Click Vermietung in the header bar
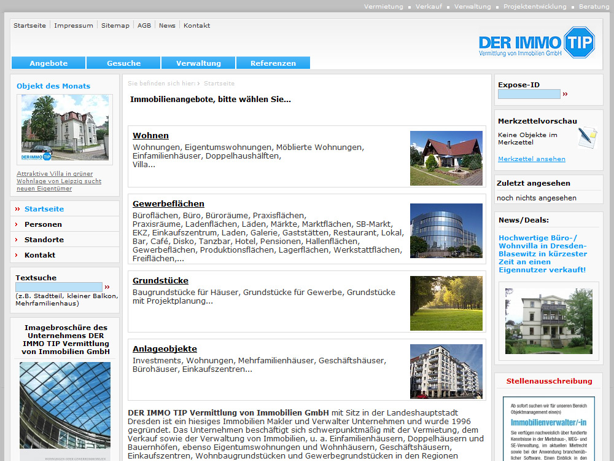614x461 pixels. (383, 7)
